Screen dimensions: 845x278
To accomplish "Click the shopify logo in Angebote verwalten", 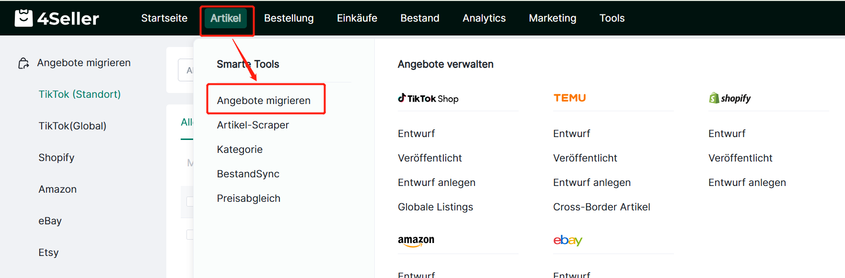I will click(729, 98).
